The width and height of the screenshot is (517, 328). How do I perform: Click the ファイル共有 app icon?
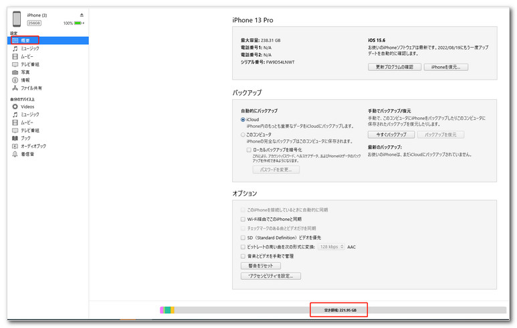pyautogui.click(x=15, y=88)
